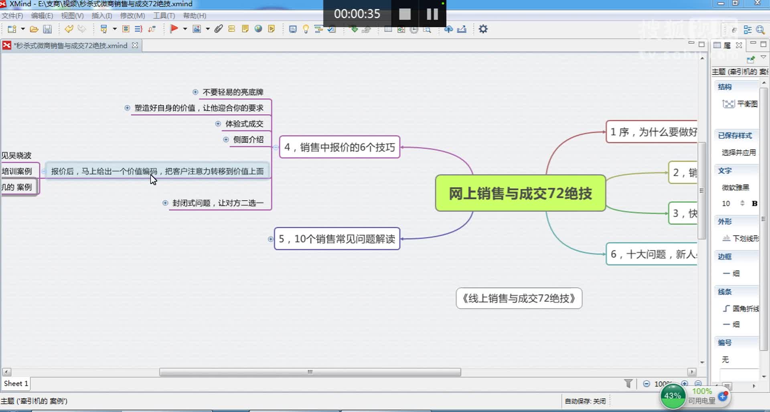Insert a note on the topic
The image size is (770, 412).
tap(245, 29)
